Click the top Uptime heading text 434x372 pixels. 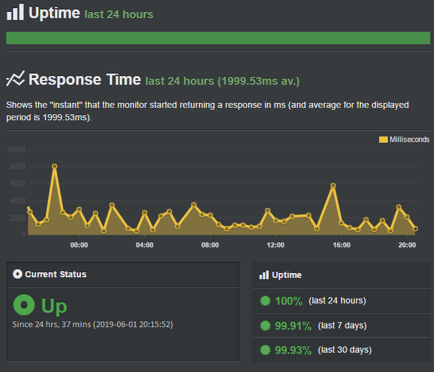[x=54, y=13]
